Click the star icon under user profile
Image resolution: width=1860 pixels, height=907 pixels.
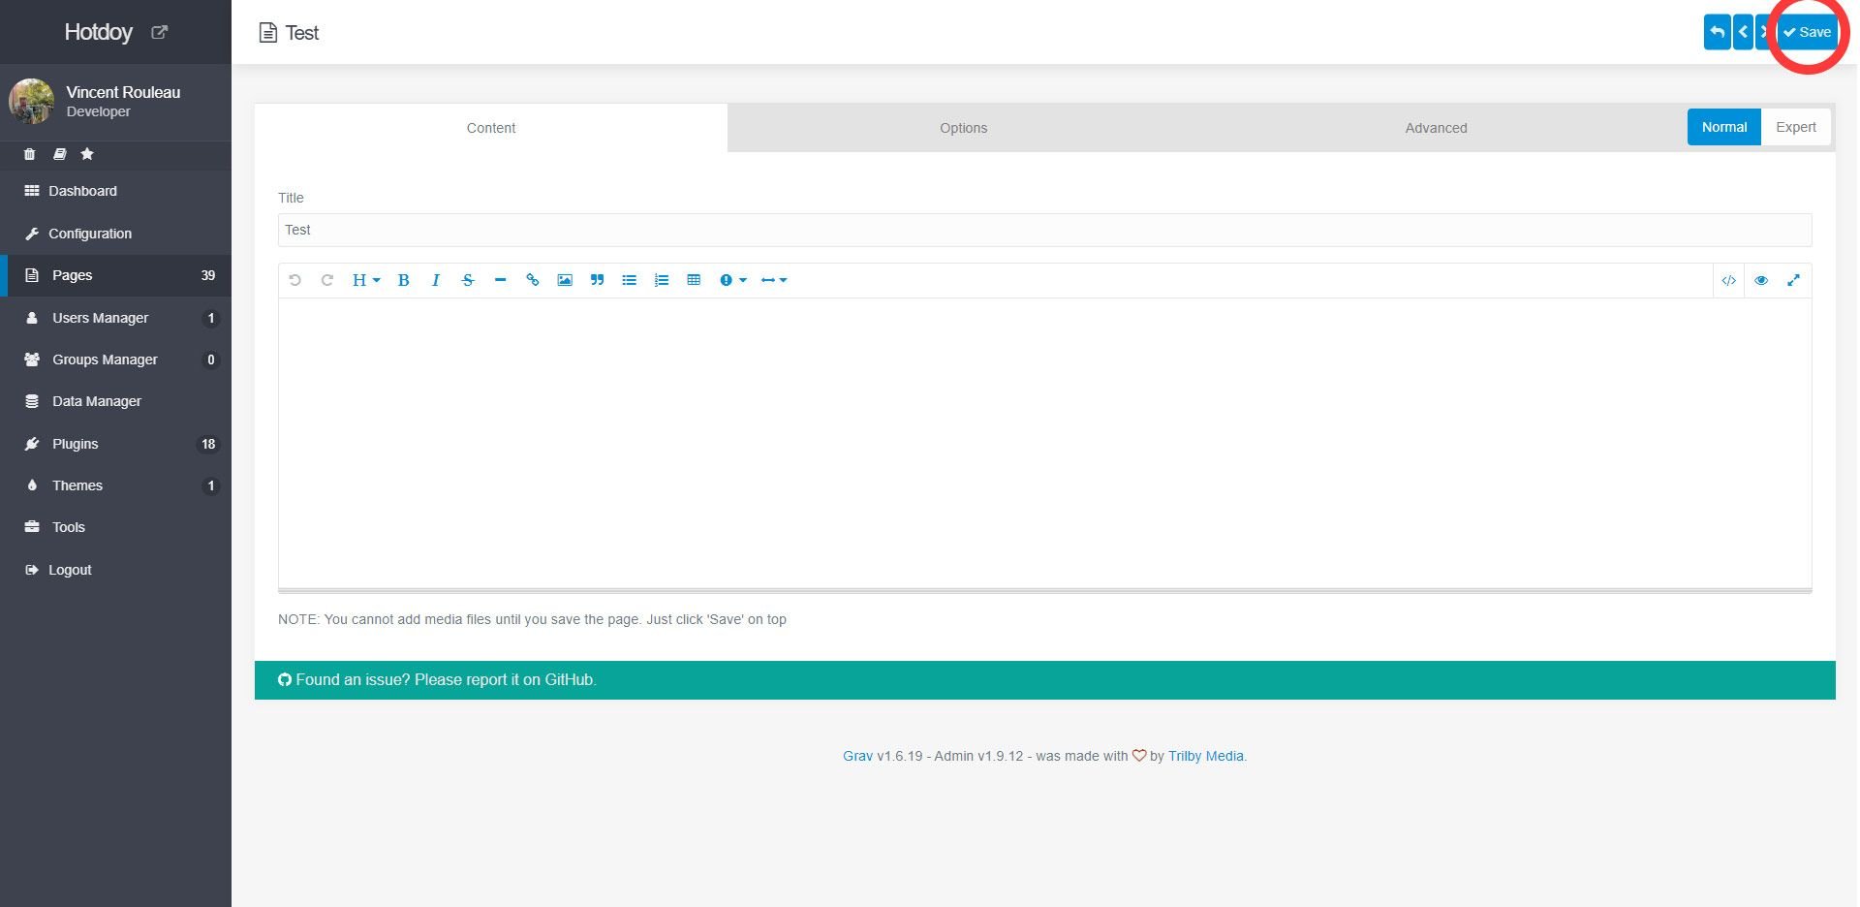(x=87, y=154)
